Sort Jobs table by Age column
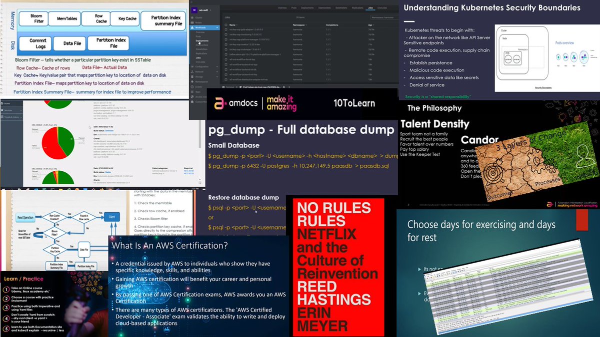This screenshot has height=337, width=600. point(371,25)
